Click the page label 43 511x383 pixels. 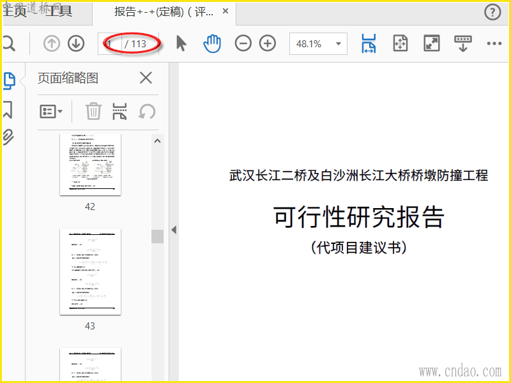[90, 326]
